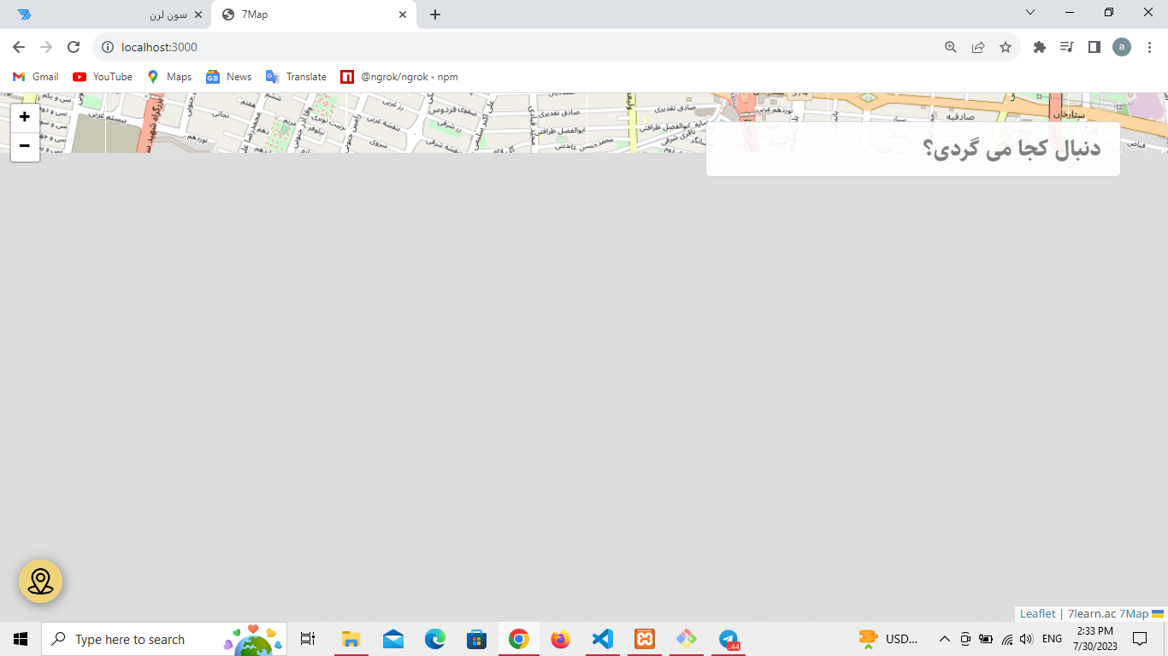Image resolution: width=1168 pixels, height=656 pixels.
Task: Open Maps bookmark
Action: pos(169,77)
